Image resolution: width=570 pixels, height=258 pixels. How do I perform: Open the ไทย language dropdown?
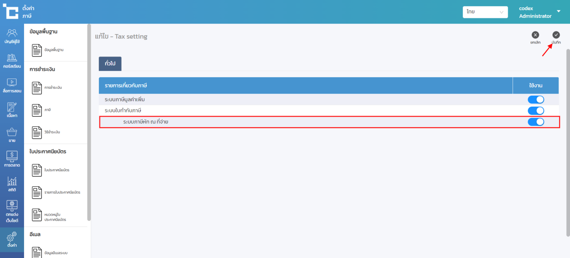[485, 12]
